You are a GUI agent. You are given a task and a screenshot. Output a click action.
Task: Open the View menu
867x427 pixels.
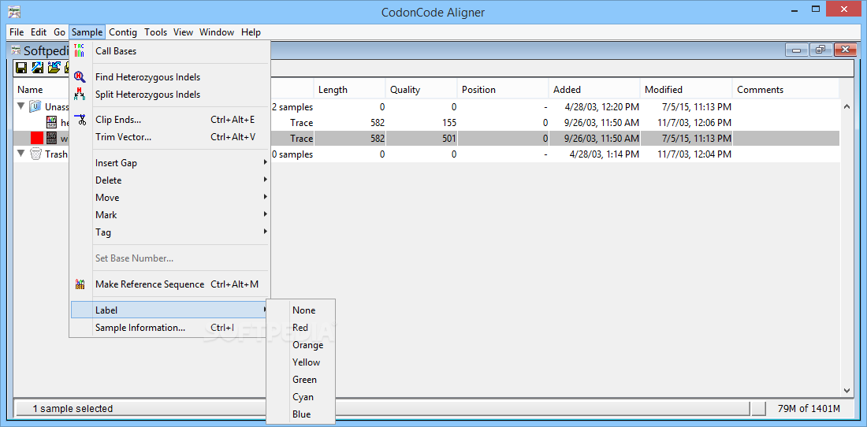coord(183,32)
